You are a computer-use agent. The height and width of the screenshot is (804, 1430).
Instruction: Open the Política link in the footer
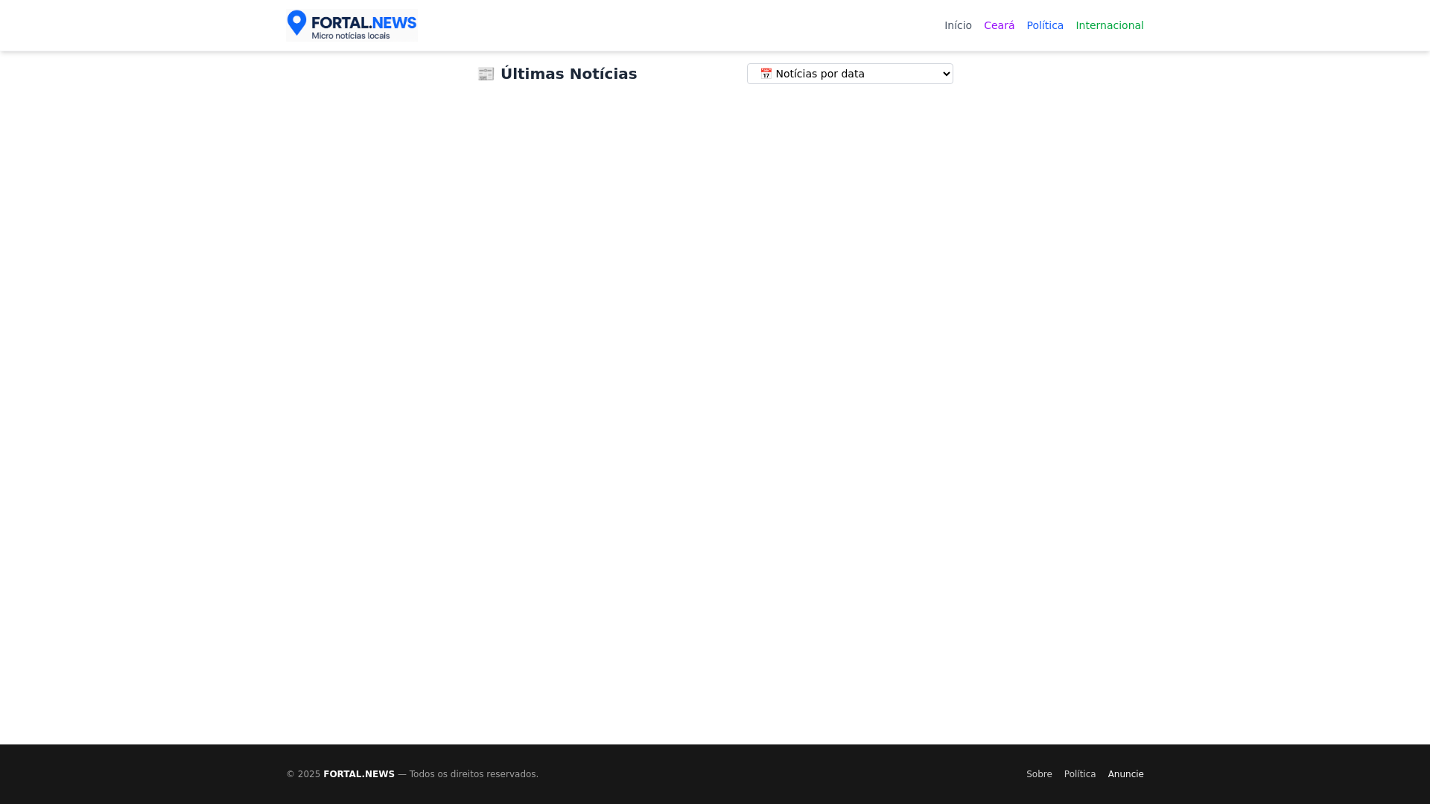(x=1080, y=774)
